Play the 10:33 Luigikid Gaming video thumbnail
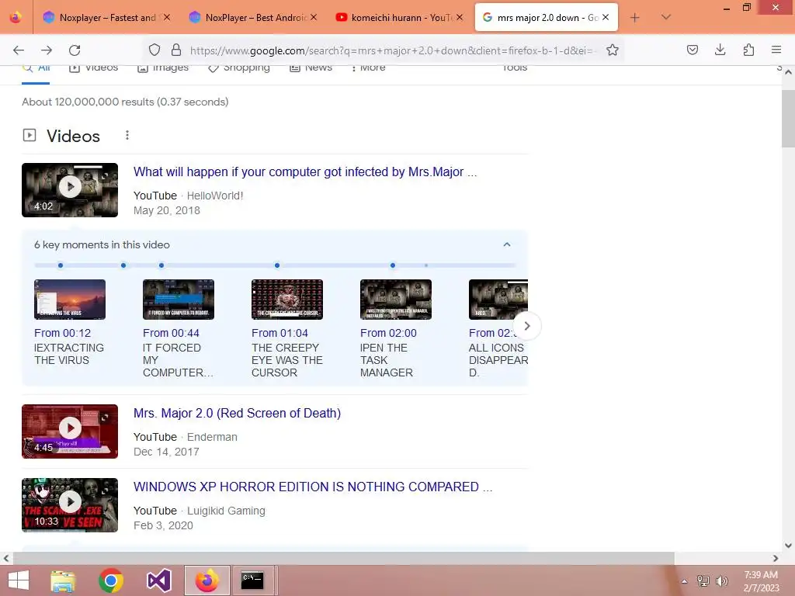 (70, 505)
